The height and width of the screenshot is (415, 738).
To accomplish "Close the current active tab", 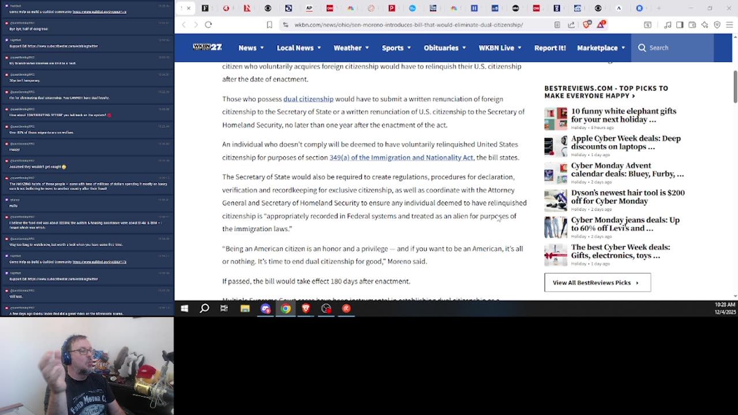I will click(189, 8).
